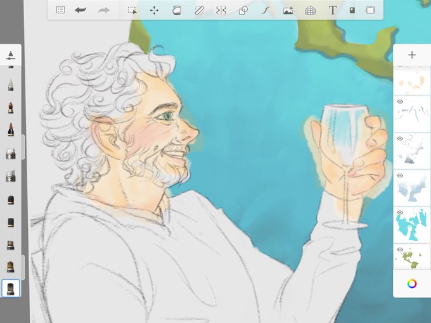Pick the round brown-tipped paintbrush
This screenshot has height=323, width=431.
[10, 108]
